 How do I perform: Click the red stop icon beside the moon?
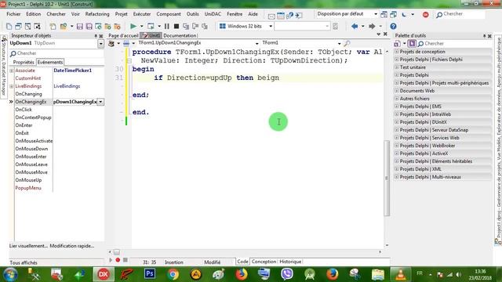click(x=425, y=14)
